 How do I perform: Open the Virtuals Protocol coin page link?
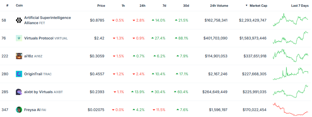(46, 38)
